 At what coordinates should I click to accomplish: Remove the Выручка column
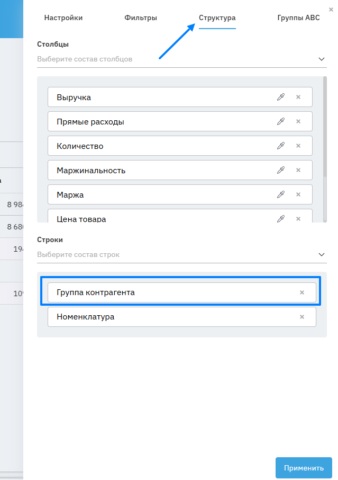(298, 97)
